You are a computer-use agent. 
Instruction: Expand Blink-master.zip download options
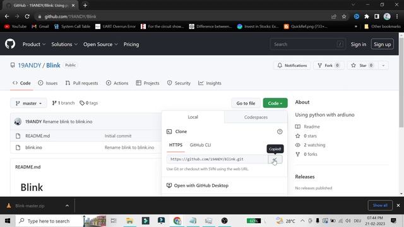point(67,206)
